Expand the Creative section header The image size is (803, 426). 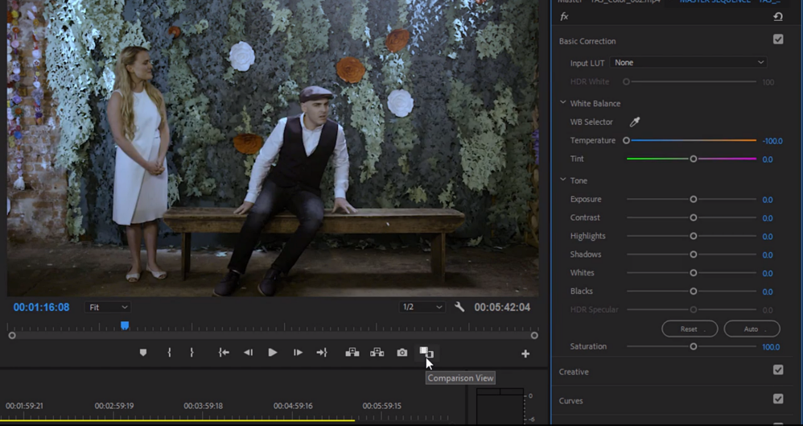(574, 372)
